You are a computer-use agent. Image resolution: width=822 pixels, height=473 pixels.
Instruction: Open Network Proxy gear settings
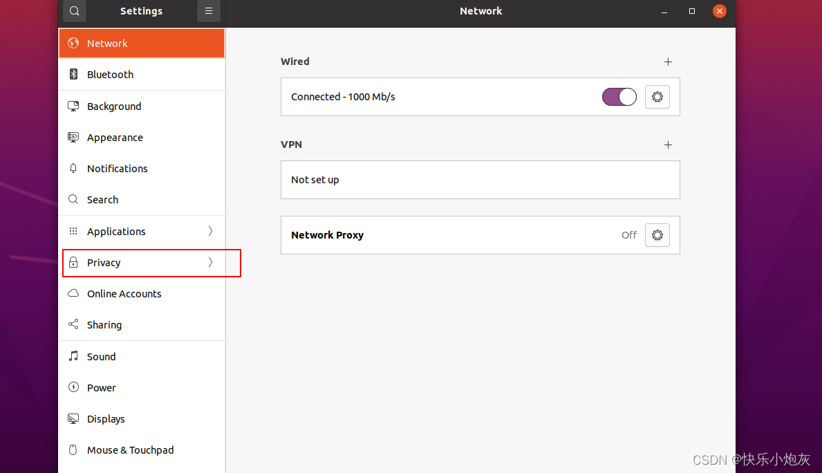(657, 235)
